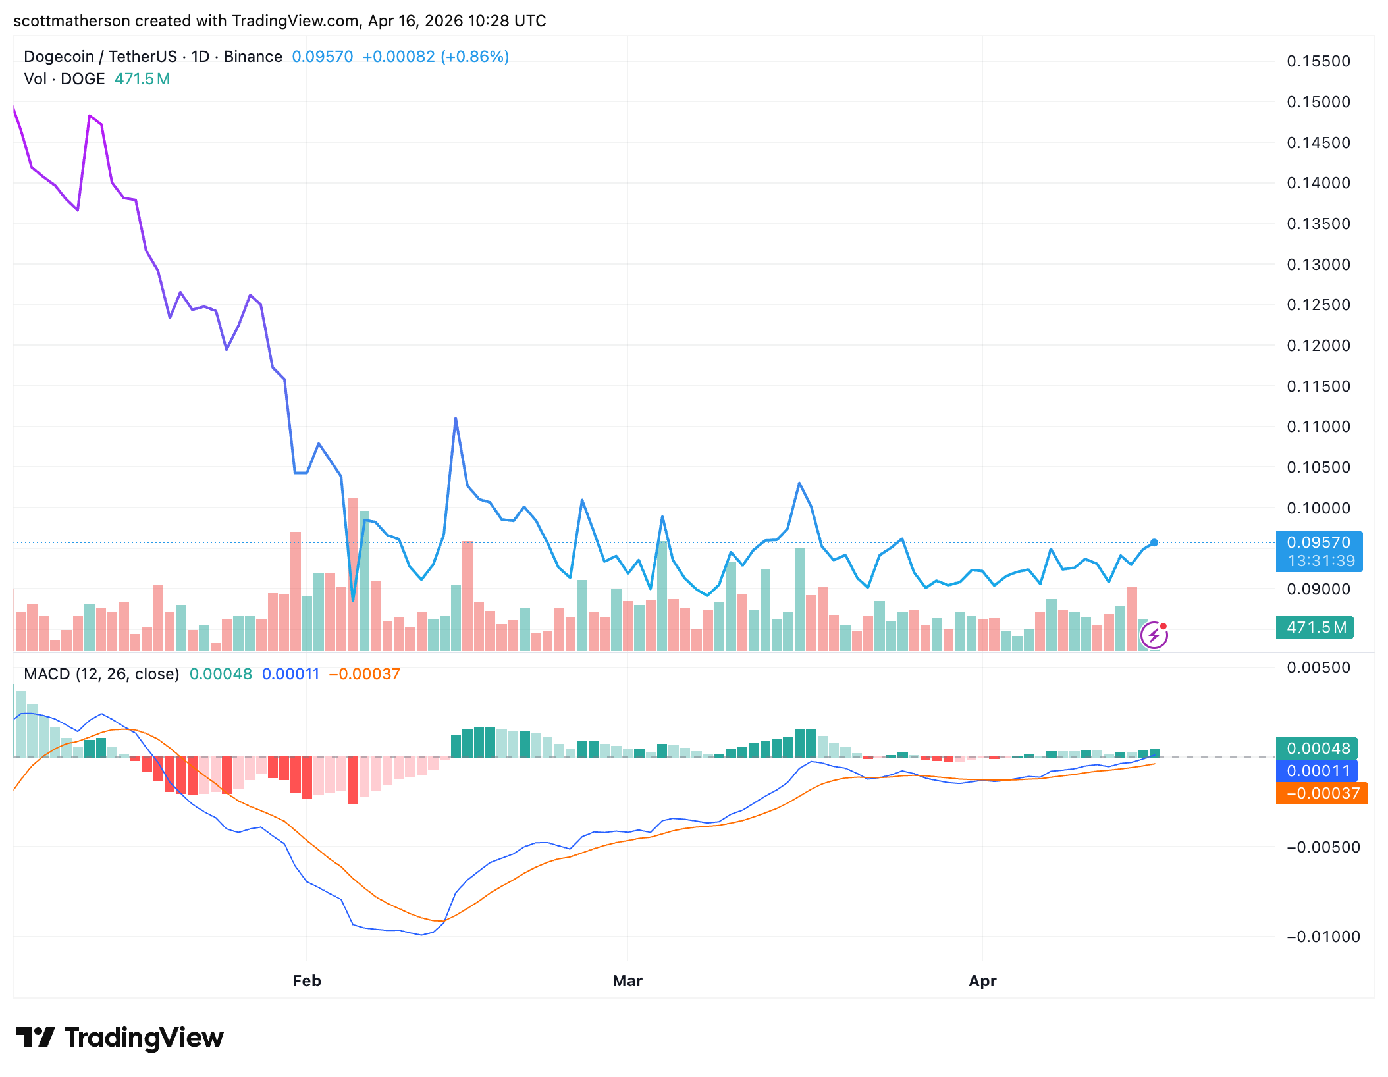
Task: Click the Apr date axis label
Action: tap(982, 981)
